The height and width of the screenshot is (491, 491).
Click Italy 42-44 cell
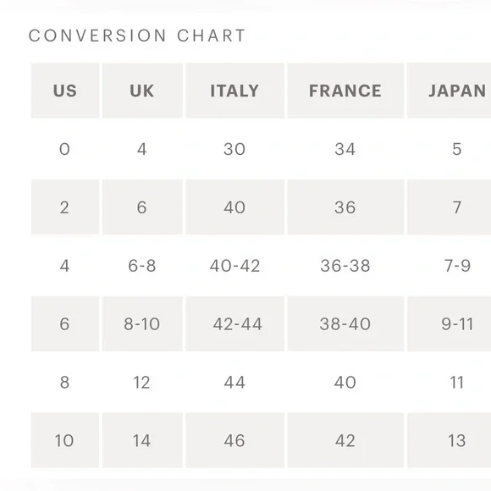click(x=234, y=323)
